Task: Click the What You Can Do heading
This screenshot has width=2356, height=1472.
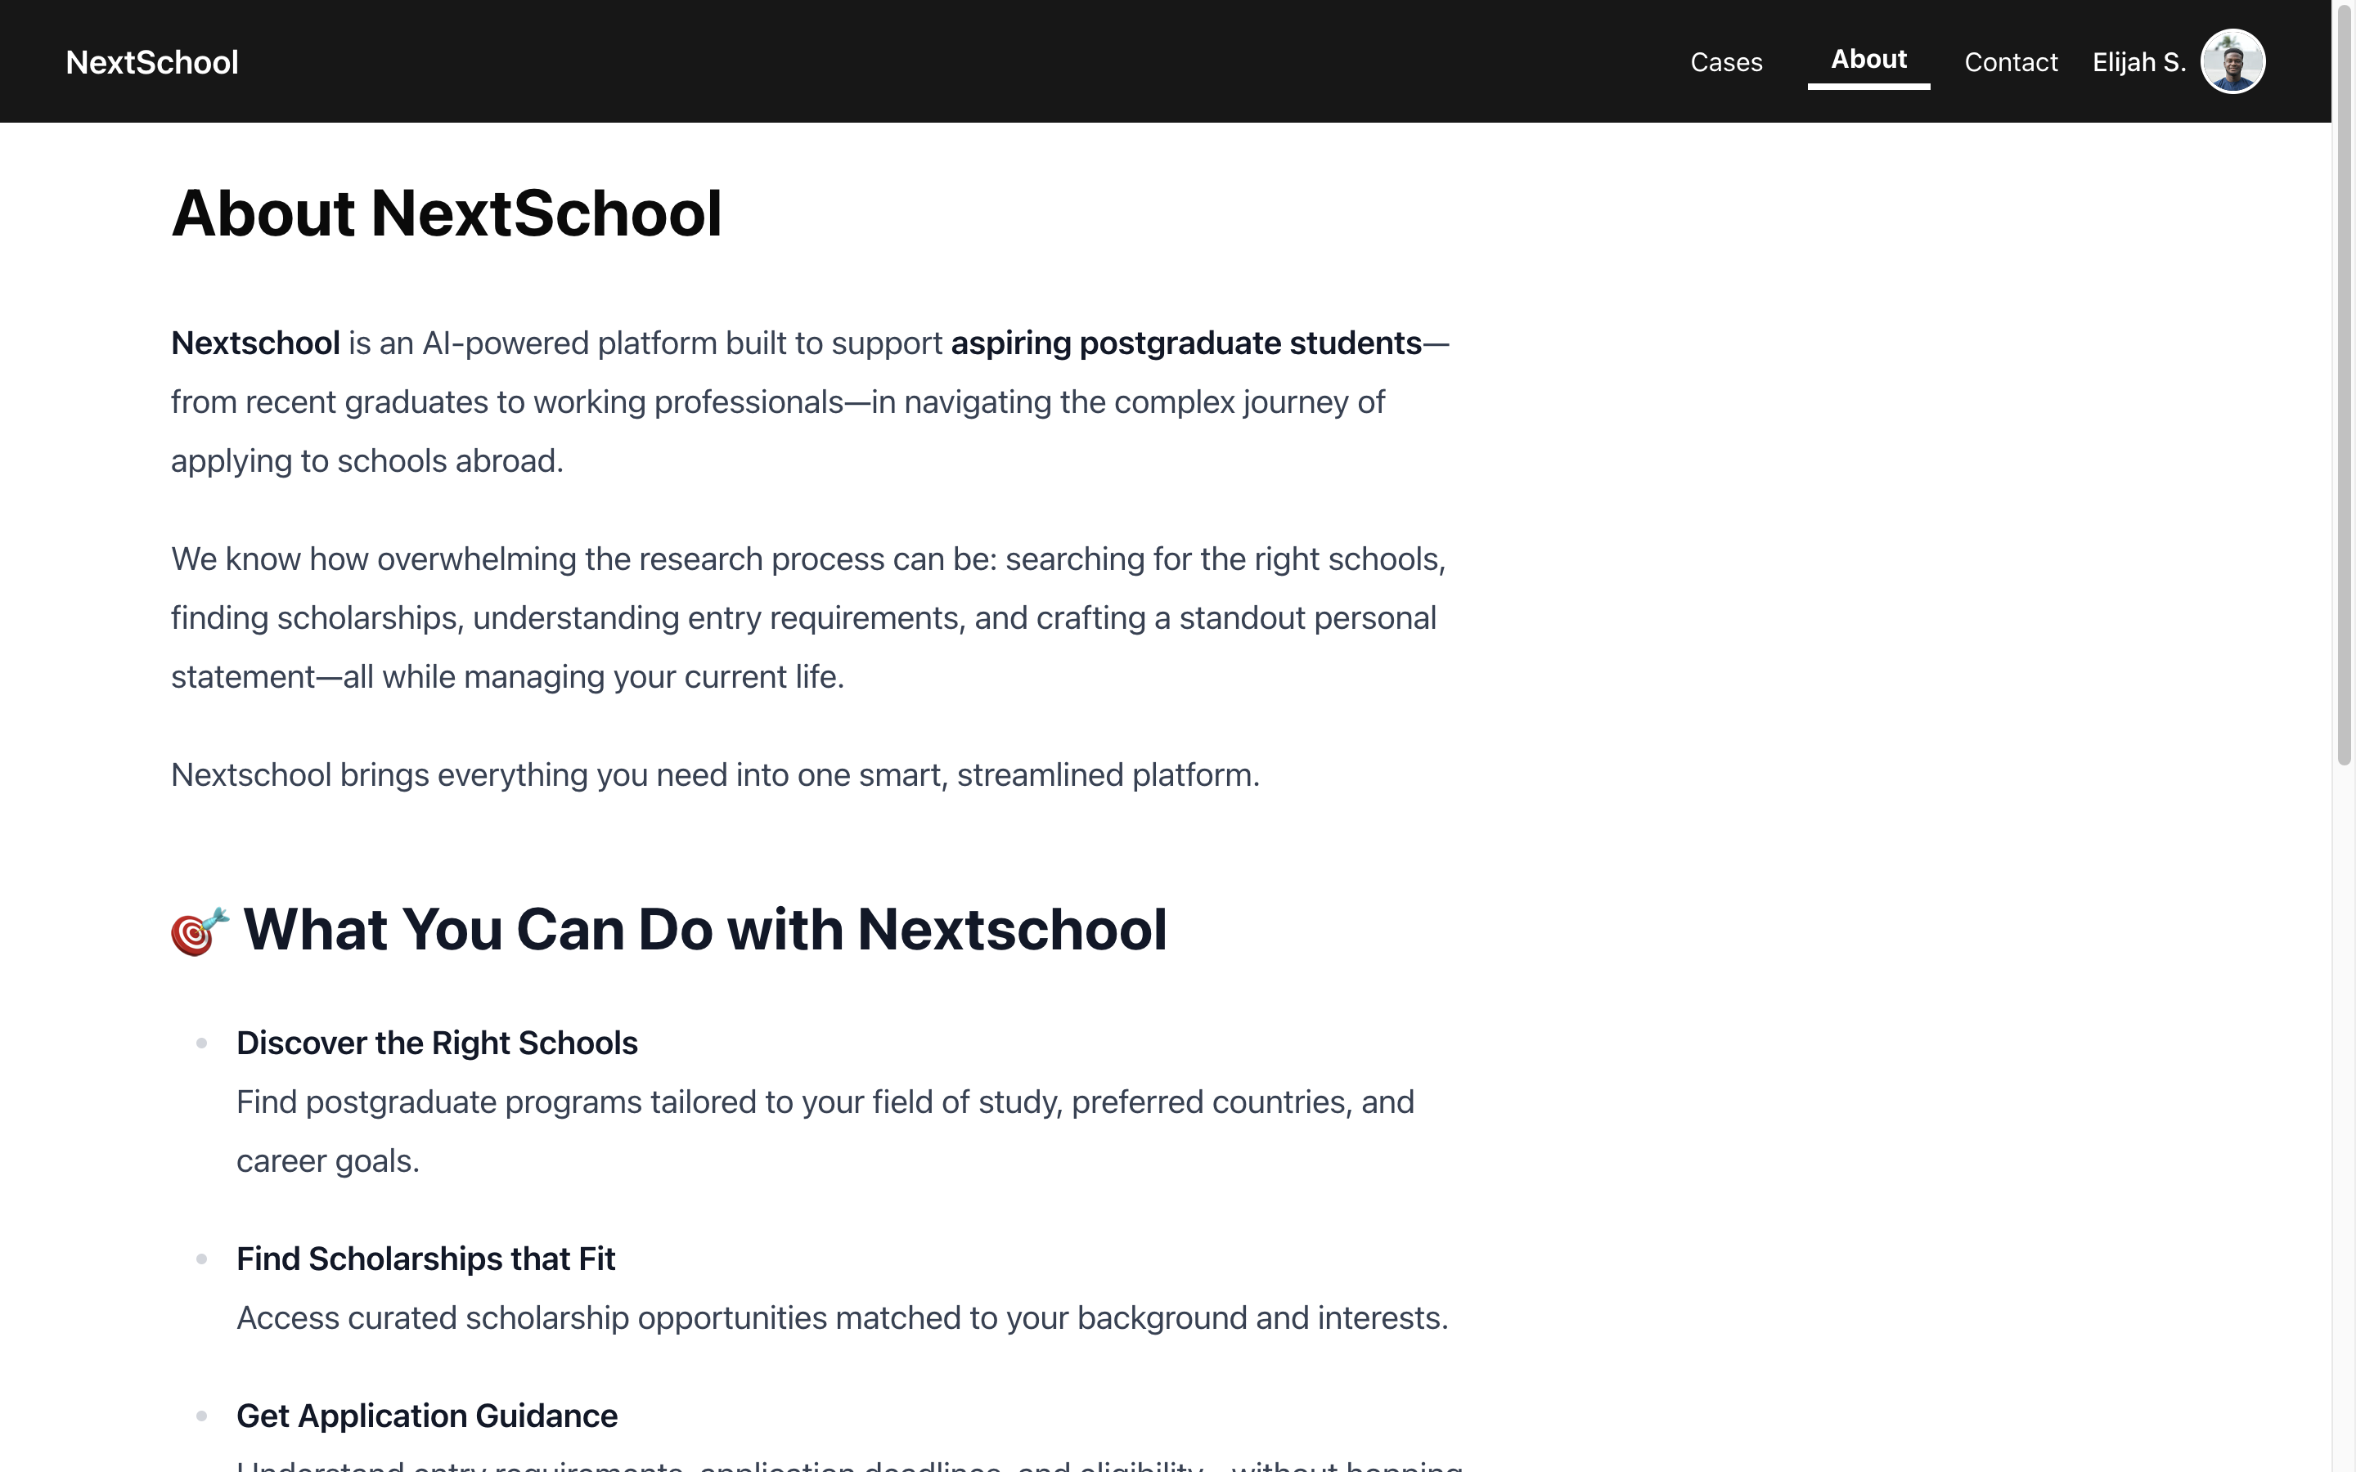Action: [x=704, y=929]
